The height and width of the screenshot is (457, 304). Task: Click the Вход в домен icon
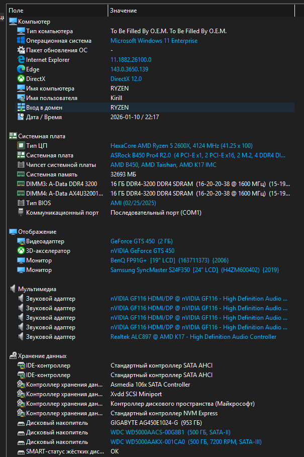coord(21,107)
